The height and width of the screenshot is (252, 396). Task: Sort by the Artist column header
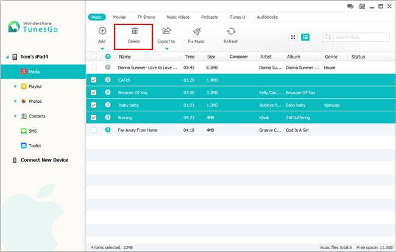(266, 57)
